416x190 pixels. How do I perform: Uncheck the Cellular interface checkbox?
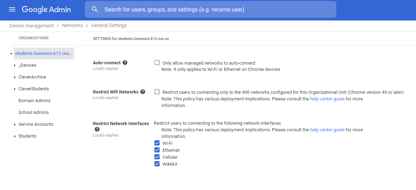click(157, 157)
